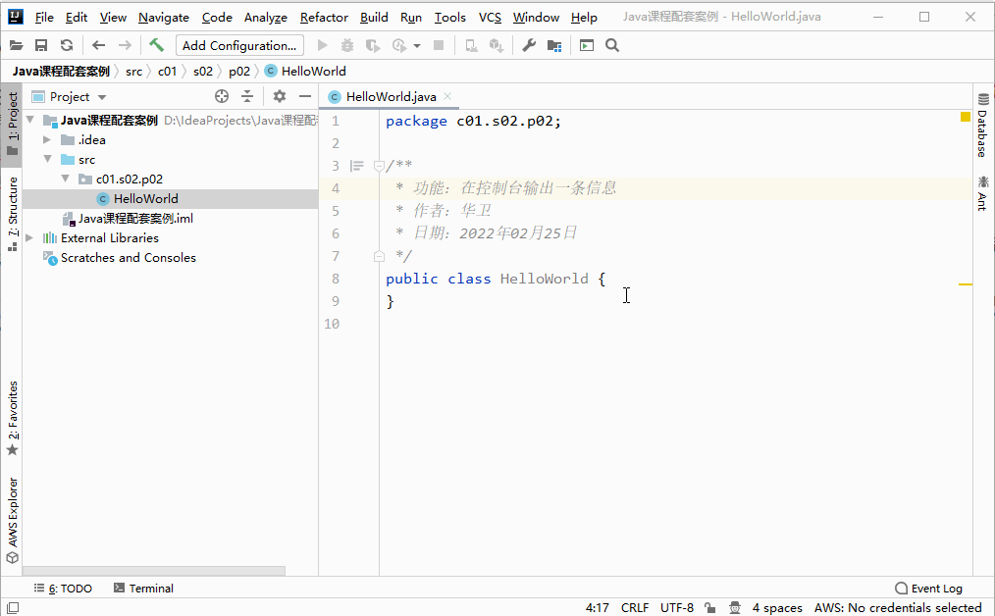Open the Build menu
The image size is (995, 616).
pos(374,17)
